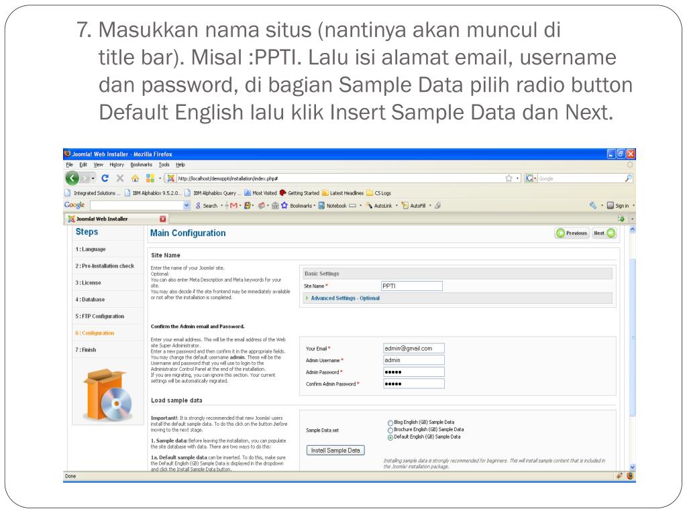Open the Bookmarks menu
The image size is (687, 515).
pyautogui.click(x=141, y=165)
